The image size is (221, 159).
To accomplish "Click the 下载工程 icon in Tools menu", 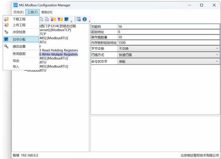I will point(6,19).
